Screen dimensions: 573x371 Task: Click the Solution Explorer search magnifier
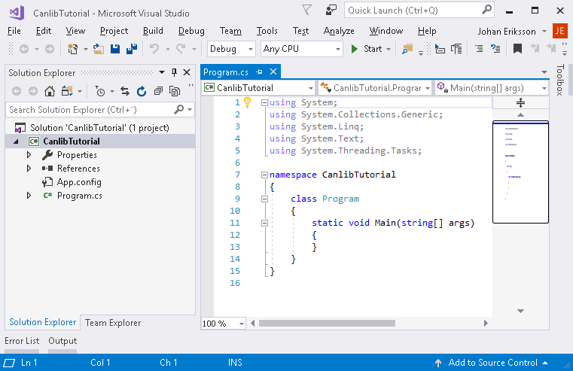pyautogui.click(x=179, y=109)
